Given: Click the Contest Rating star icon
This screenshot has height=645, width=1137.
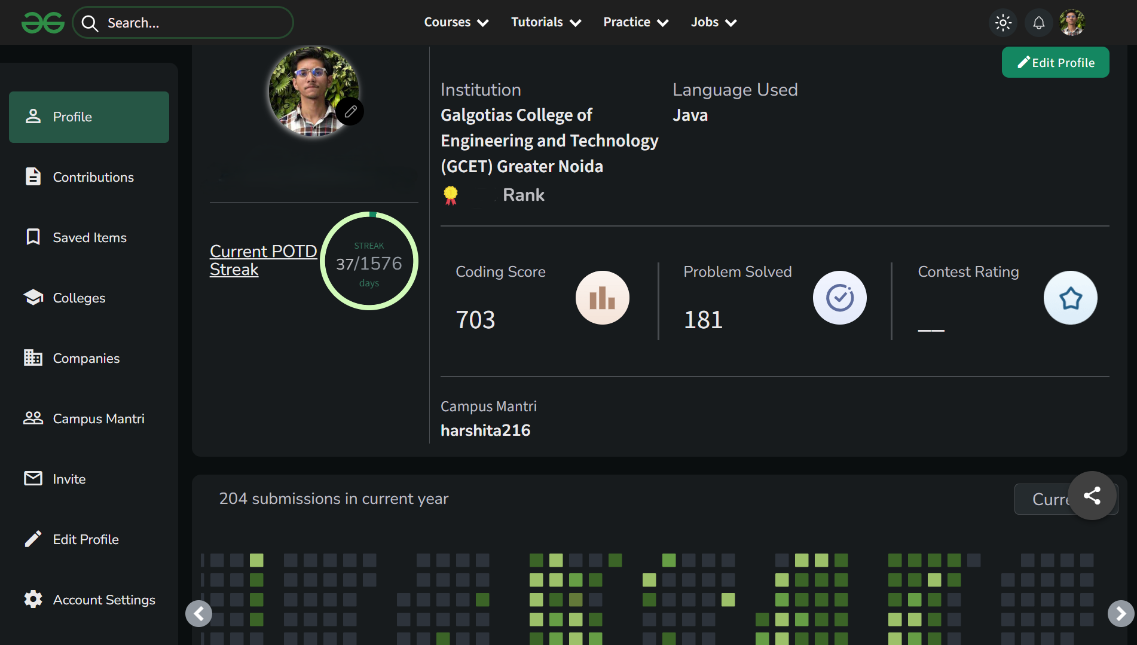Looking at the screenshot, I should pyautogui.click(x=1070, y=298).
